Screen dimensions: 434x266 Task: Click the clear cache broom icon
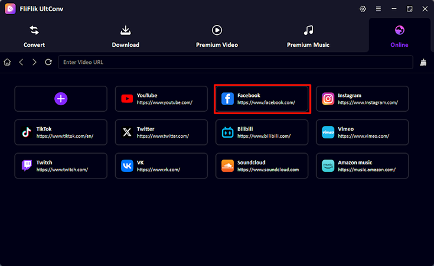point(423,62)
